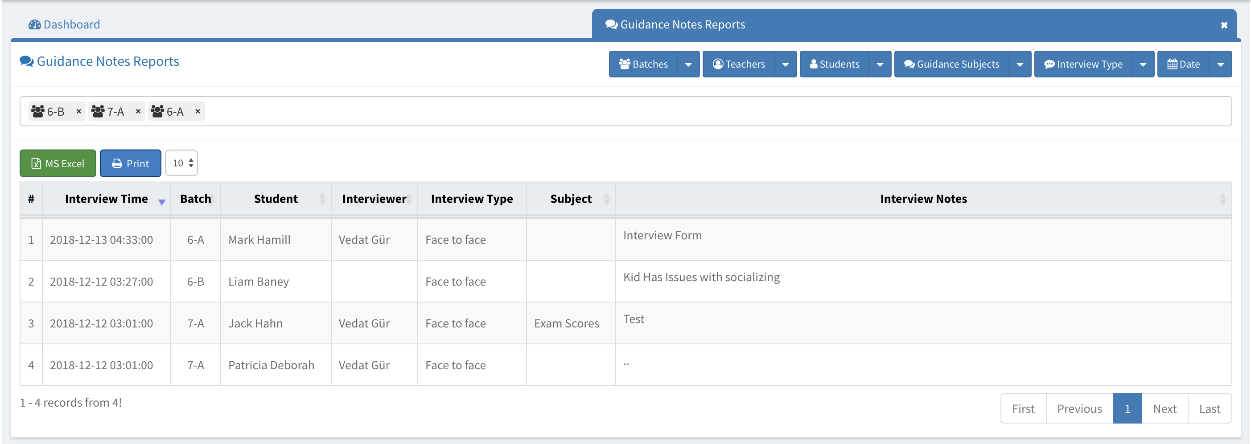Print the guidance notes report
This screenshot has height=444, width=1251.
click(x=130, y=163)
